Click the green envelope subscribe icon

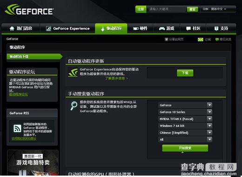click(x=201, y=39)
